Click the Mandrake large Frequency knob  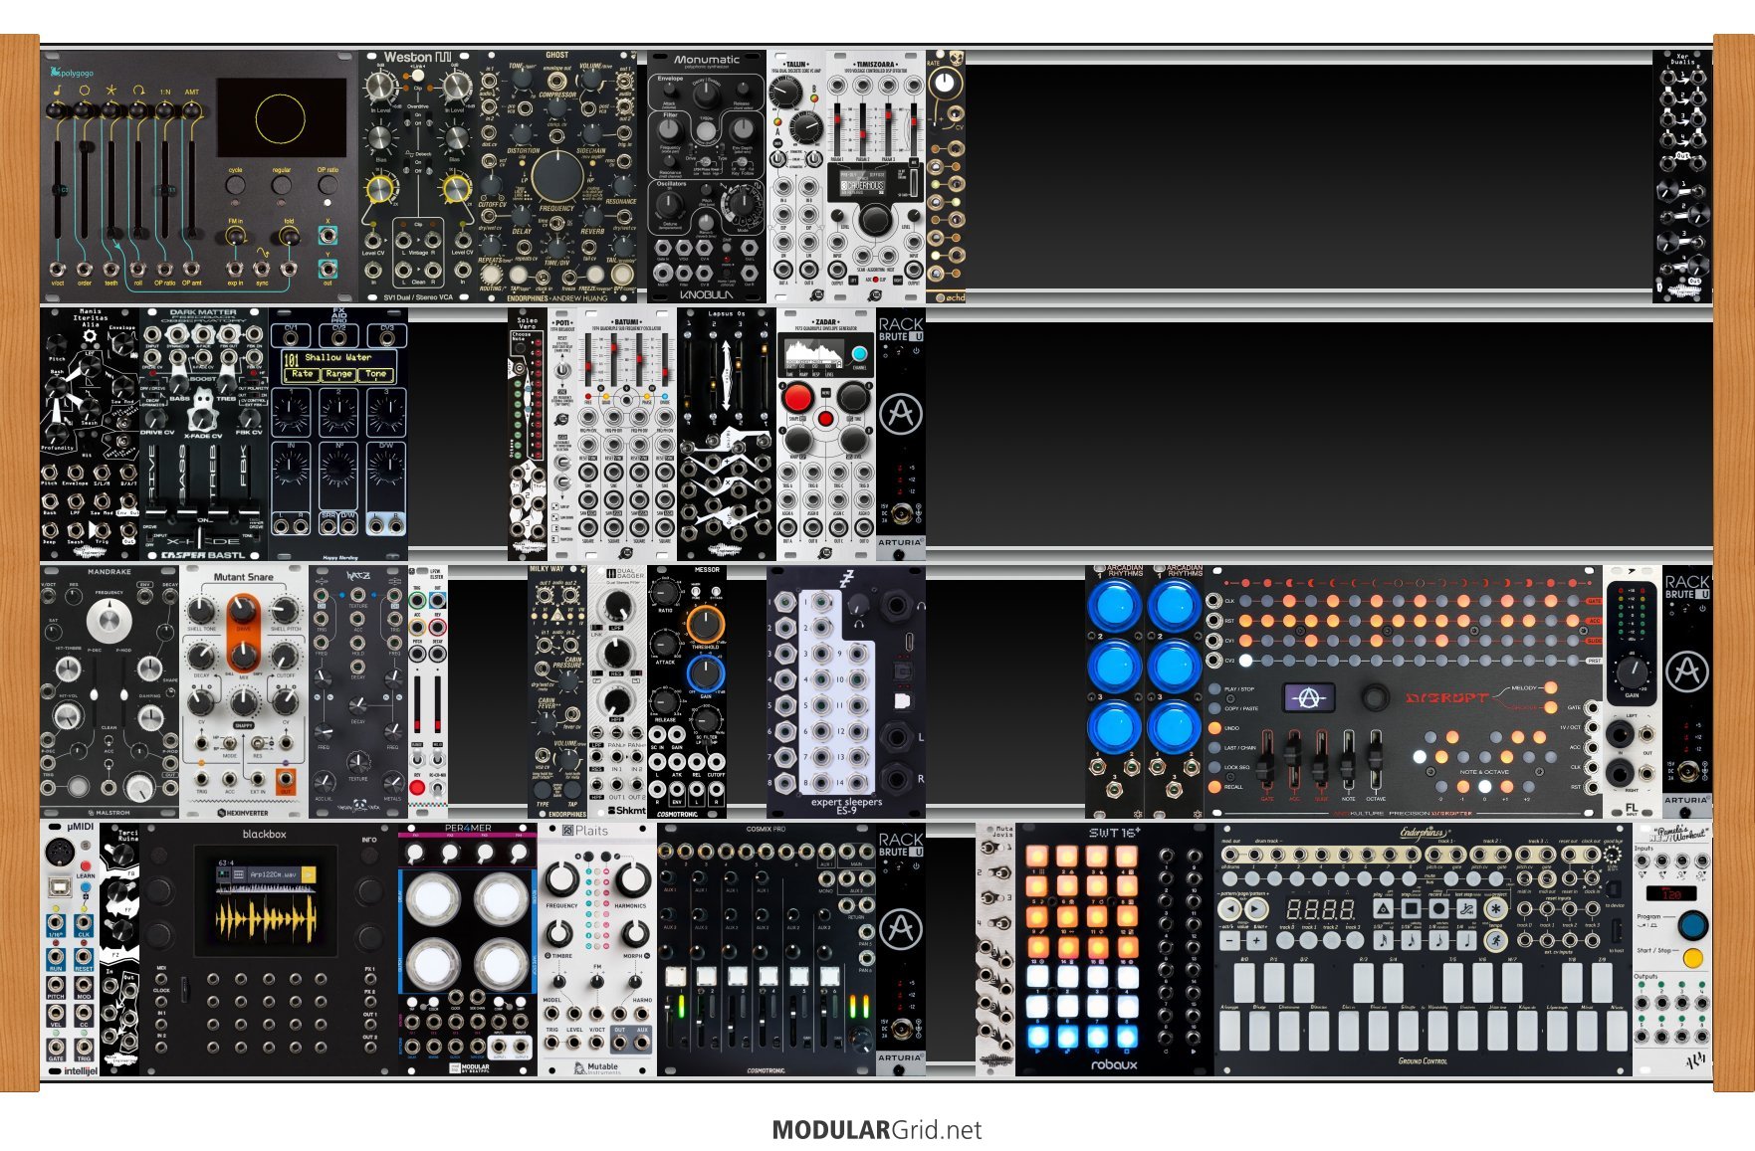tap(109, 621)
